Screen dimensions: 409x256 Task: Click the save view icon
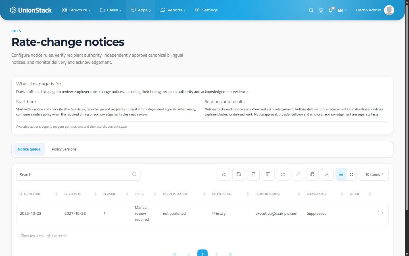tap(239, 174)
